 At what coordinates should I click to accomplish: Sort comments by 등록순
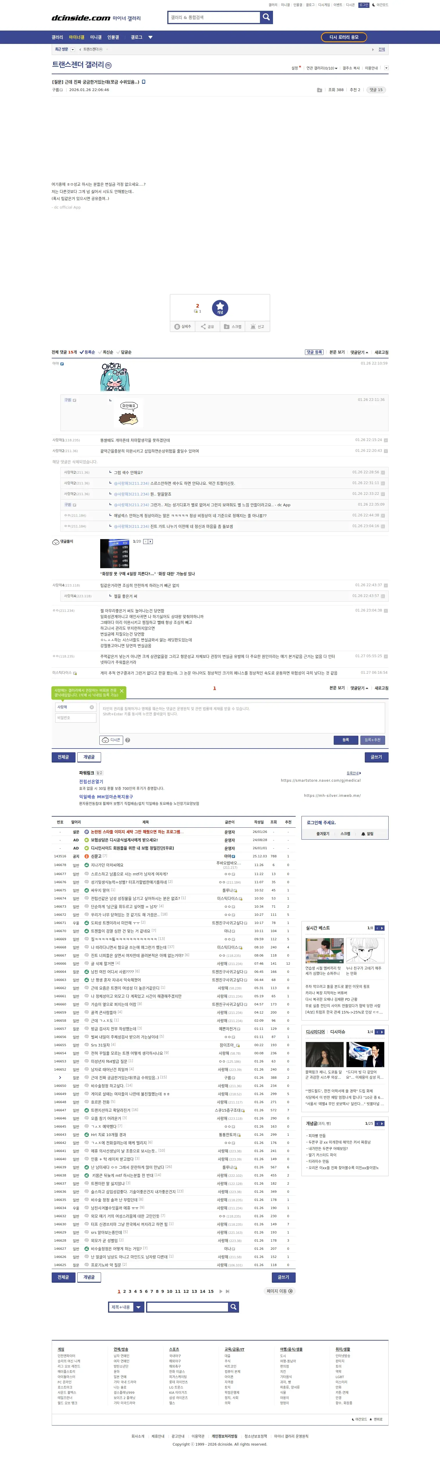(x=88, y=352)
